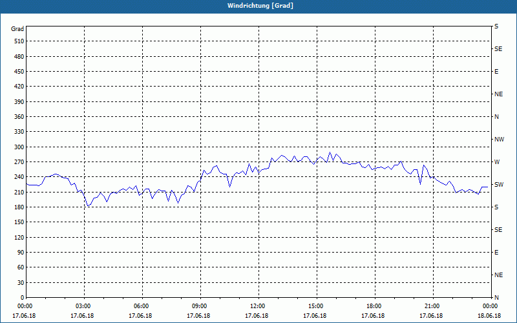Select the "480" y-axis value
The height and width of the screenshot is (323, 517).
pyautogui.click(x=19, y=57)
